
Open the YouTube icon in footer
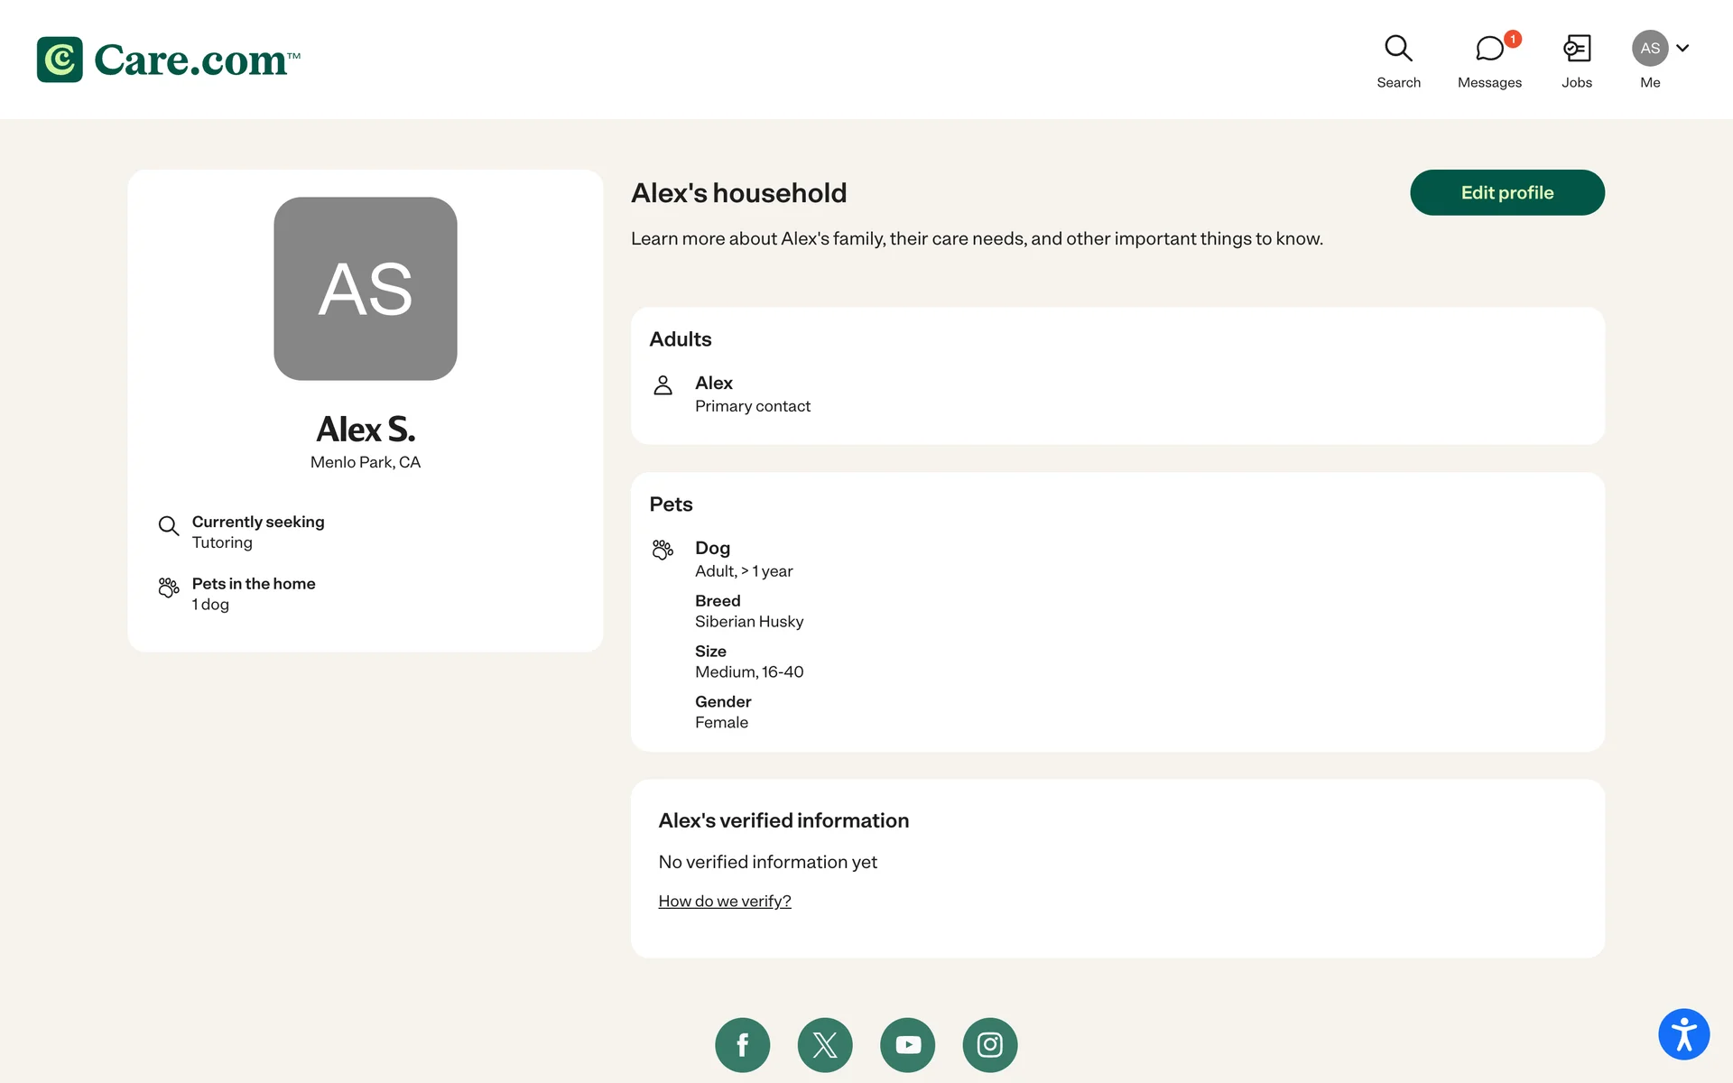coord(907,1045)
